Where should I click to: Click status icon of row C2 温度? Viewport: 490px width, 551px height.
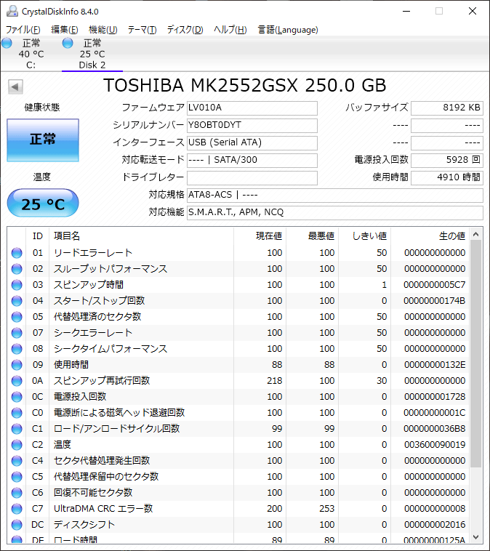click(17, 445)
